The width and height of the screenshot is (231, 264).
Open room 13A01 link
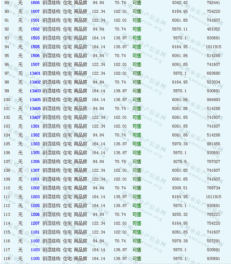(35, 73)
